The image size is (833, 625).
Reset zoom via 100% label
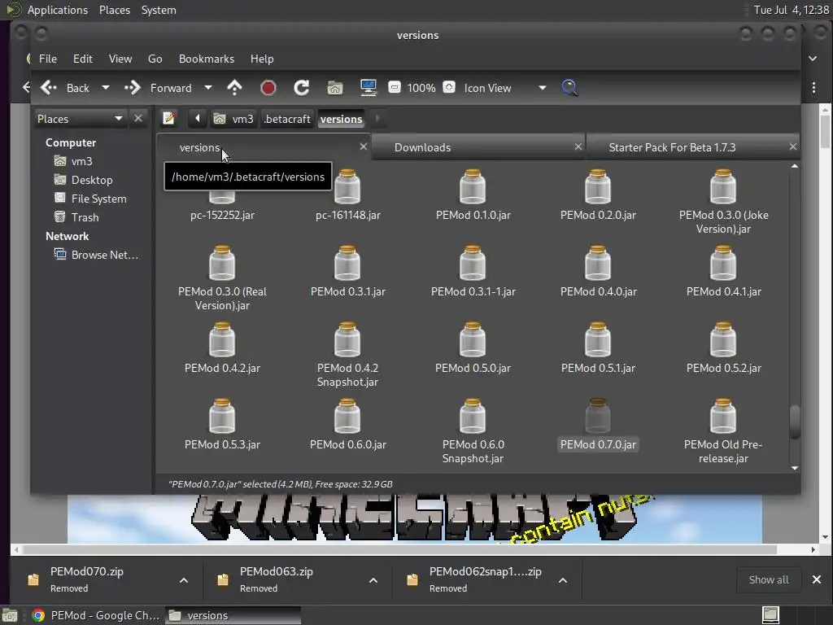coord(421,88)
